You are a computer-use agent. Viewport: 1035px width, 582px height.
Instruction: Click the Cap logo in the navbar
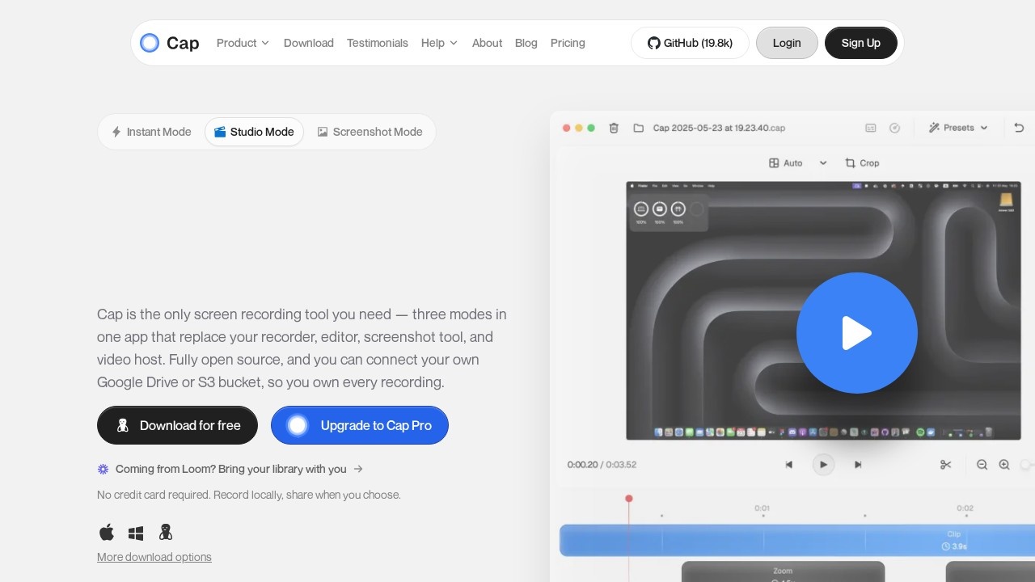(169, 43)
